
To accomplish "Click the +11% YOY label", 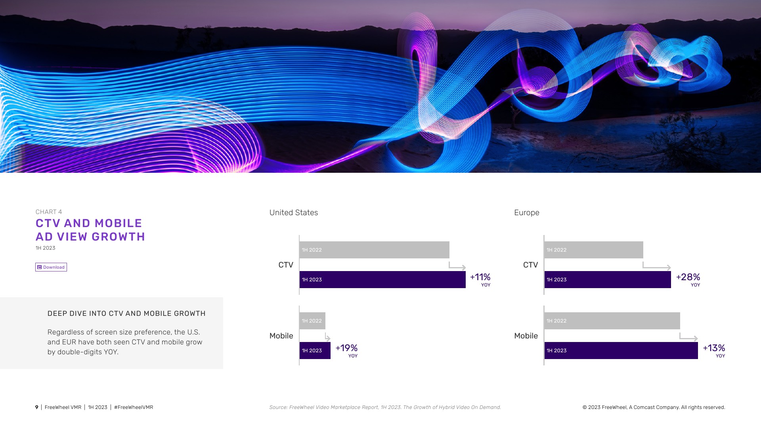I will [x=480, y=279].
